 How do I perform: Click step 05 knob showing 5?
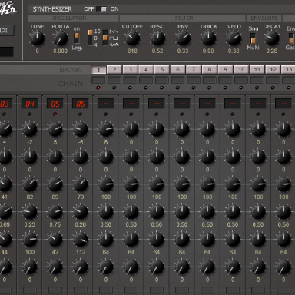[55, 129]
